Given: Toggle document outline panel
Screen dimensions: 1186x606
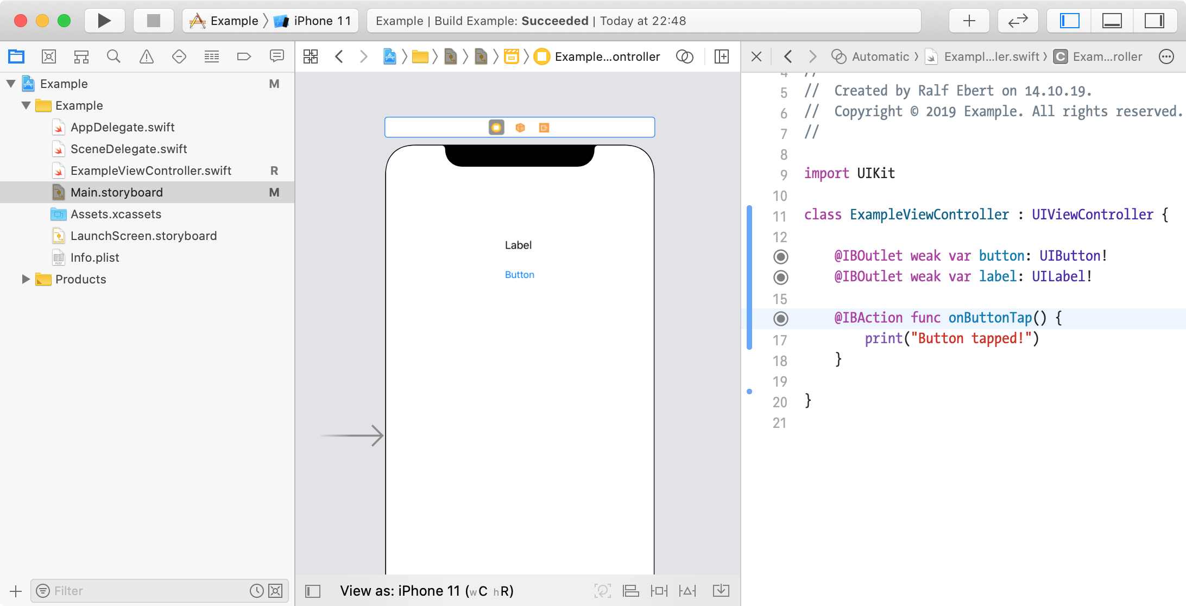Looking at the screenshot, I should 313,591.
